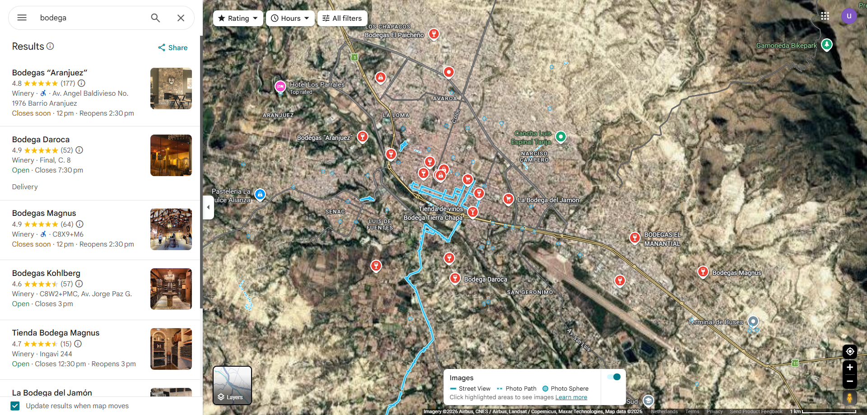Toggle the Images overlay switch off

614,377
